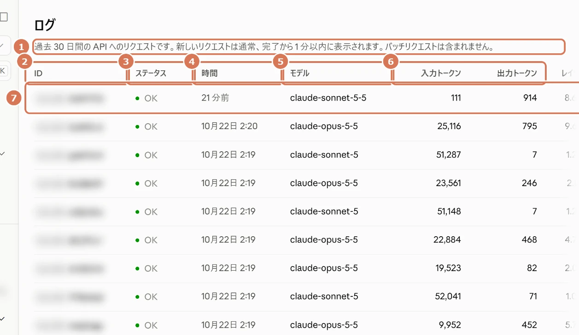Click the description text starting with 過去 30 日間
579x335 pixels.
(264, 47)
